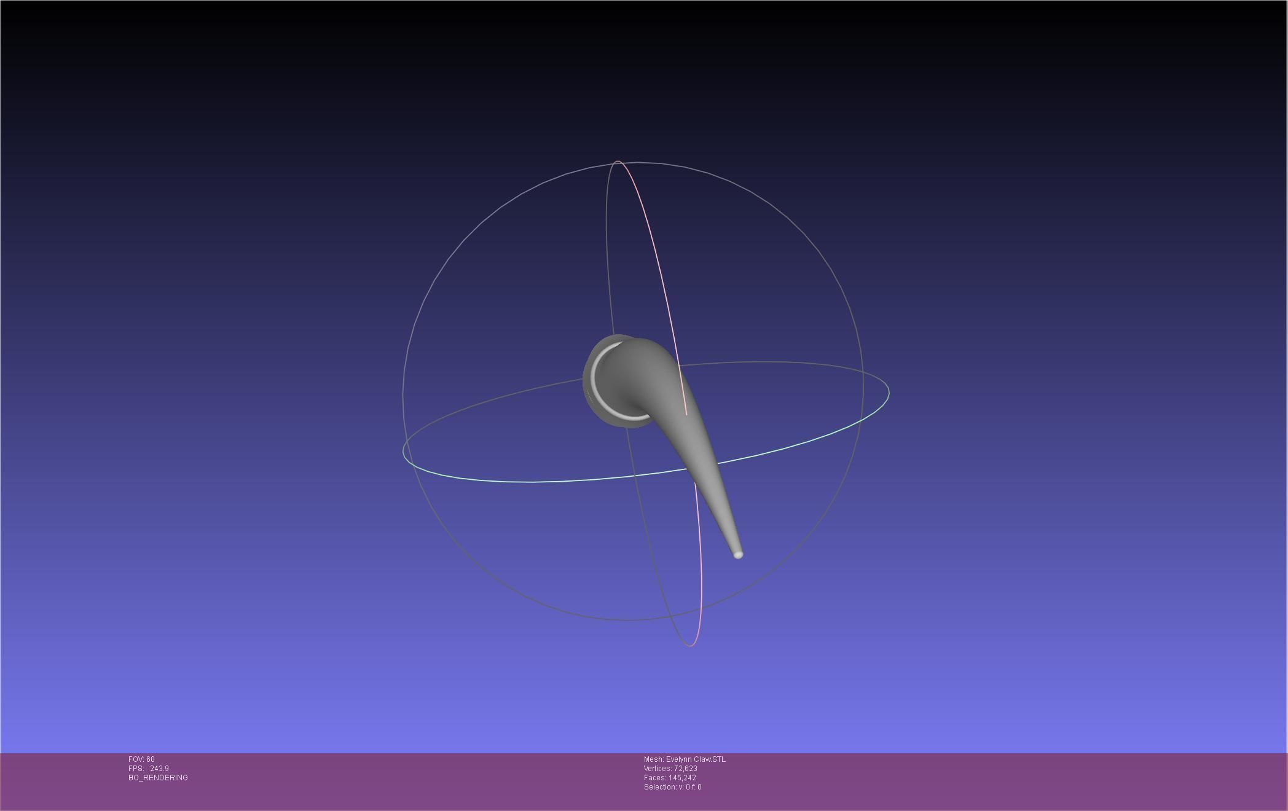Click the BO_RENDERING status label
The image size is (1288, 811).
coord(158,778)
